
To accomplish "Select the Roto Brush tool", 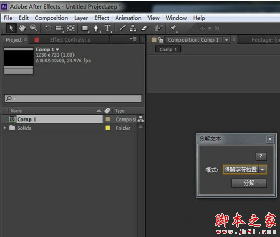I will [159, 28].
